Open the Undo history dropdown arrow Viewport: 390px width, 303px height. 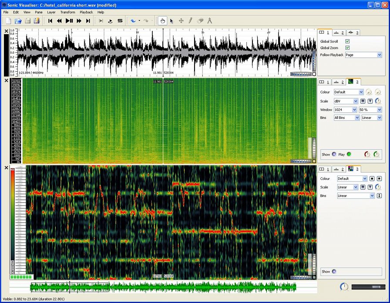tap(139, 21)
